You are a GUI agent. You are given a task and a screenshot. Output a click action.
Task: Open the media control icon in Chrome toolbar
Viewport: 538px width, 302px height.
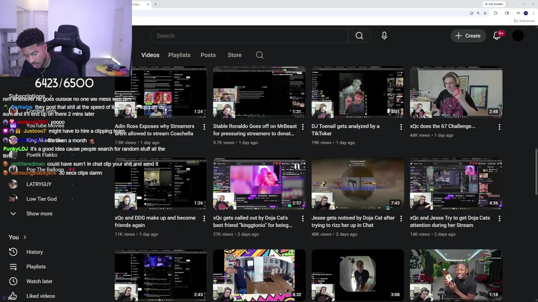[518, 13]
